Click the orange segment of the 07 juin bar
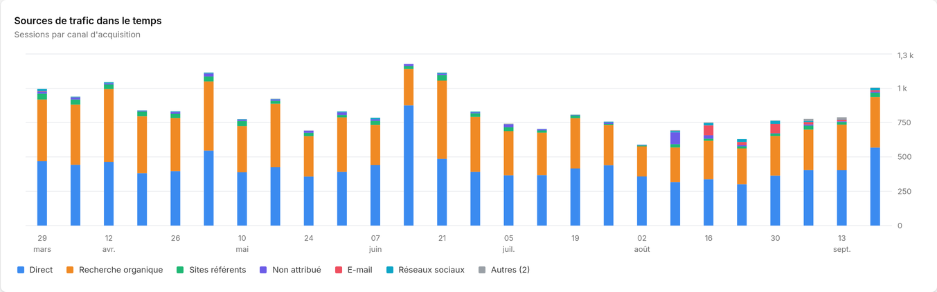The width and height of the screenshot is (937, 292). pyautogui.click(x=375, y=145)
